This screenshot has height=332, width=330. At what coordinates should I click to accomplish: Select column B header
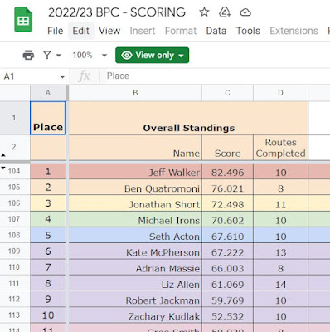(135, 93)
